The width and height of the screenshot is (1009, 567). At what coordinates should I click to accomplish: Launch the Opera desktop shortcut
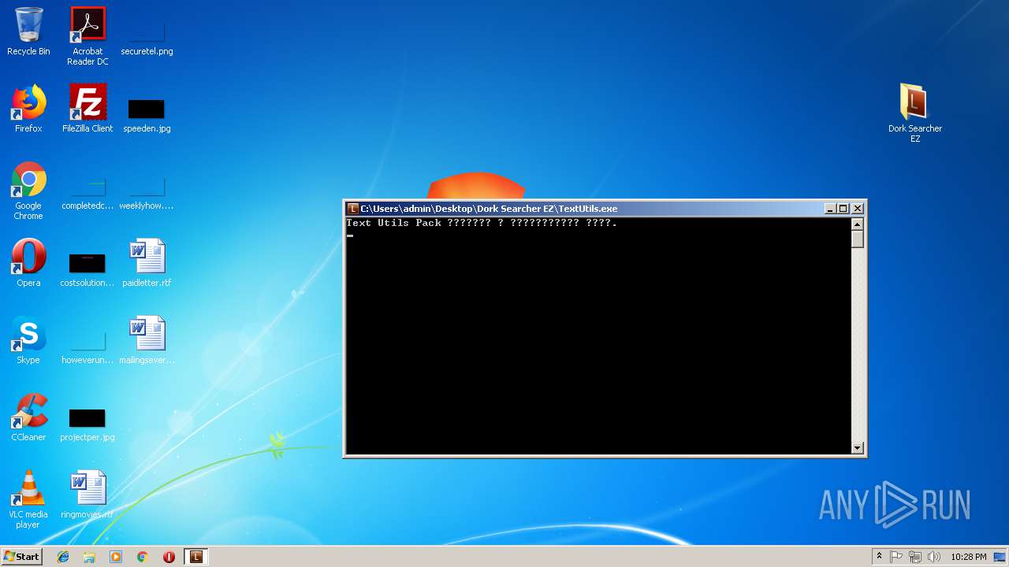(28, 263)
